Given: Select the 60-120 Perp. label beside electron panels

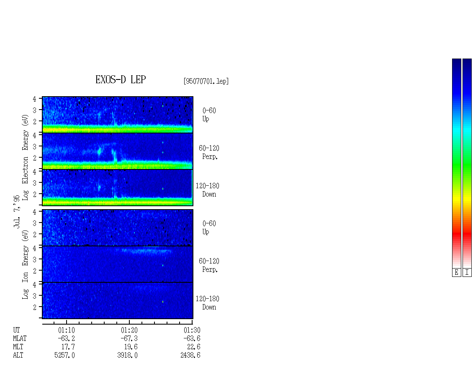Looking at the screenshot, I should (x=209, y=152).
